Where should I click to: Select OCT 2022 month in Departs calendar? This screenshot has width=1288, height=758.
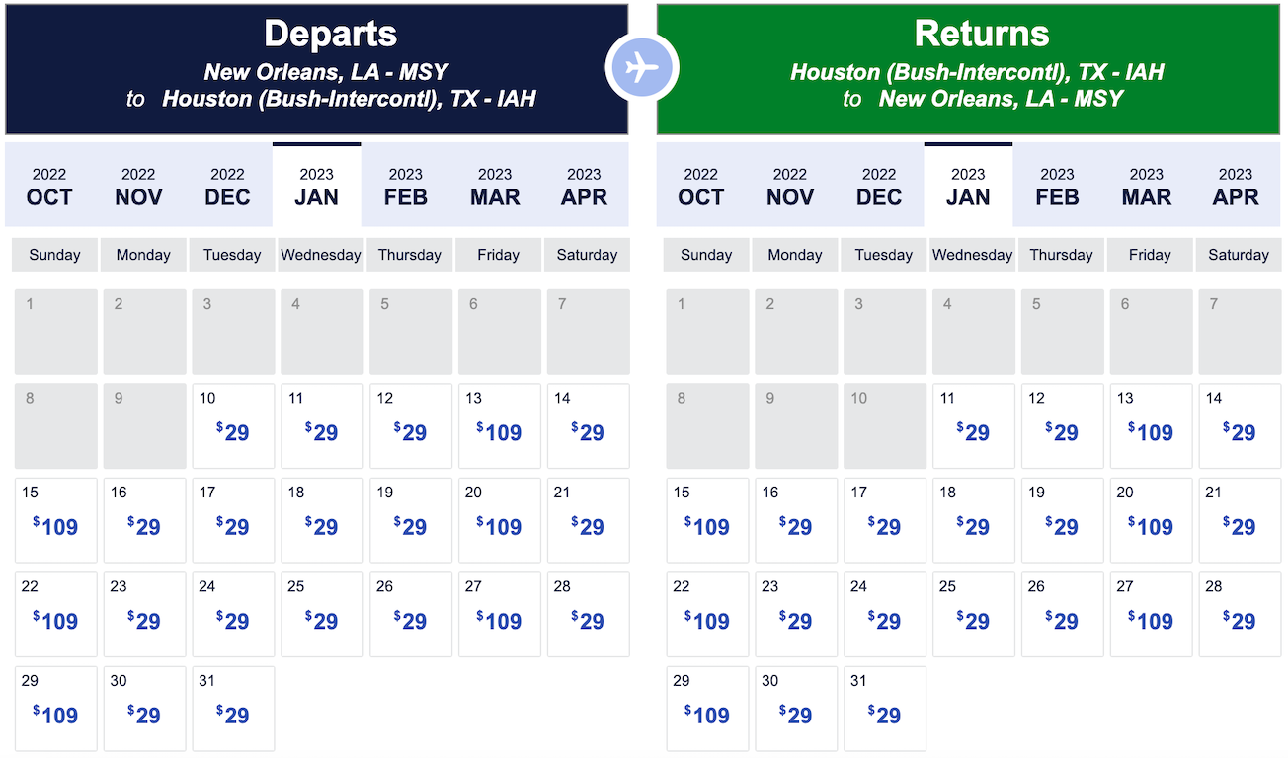click(49, 186)
